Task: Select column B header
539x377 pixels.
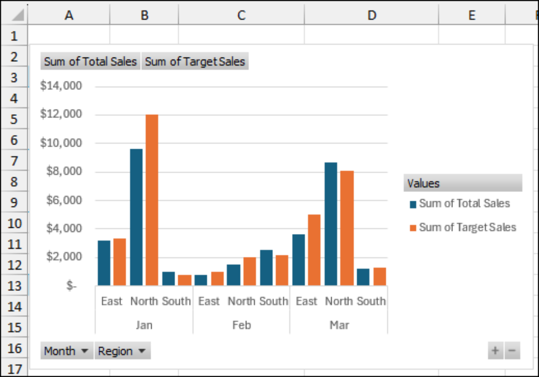Action: pos(144,15)
